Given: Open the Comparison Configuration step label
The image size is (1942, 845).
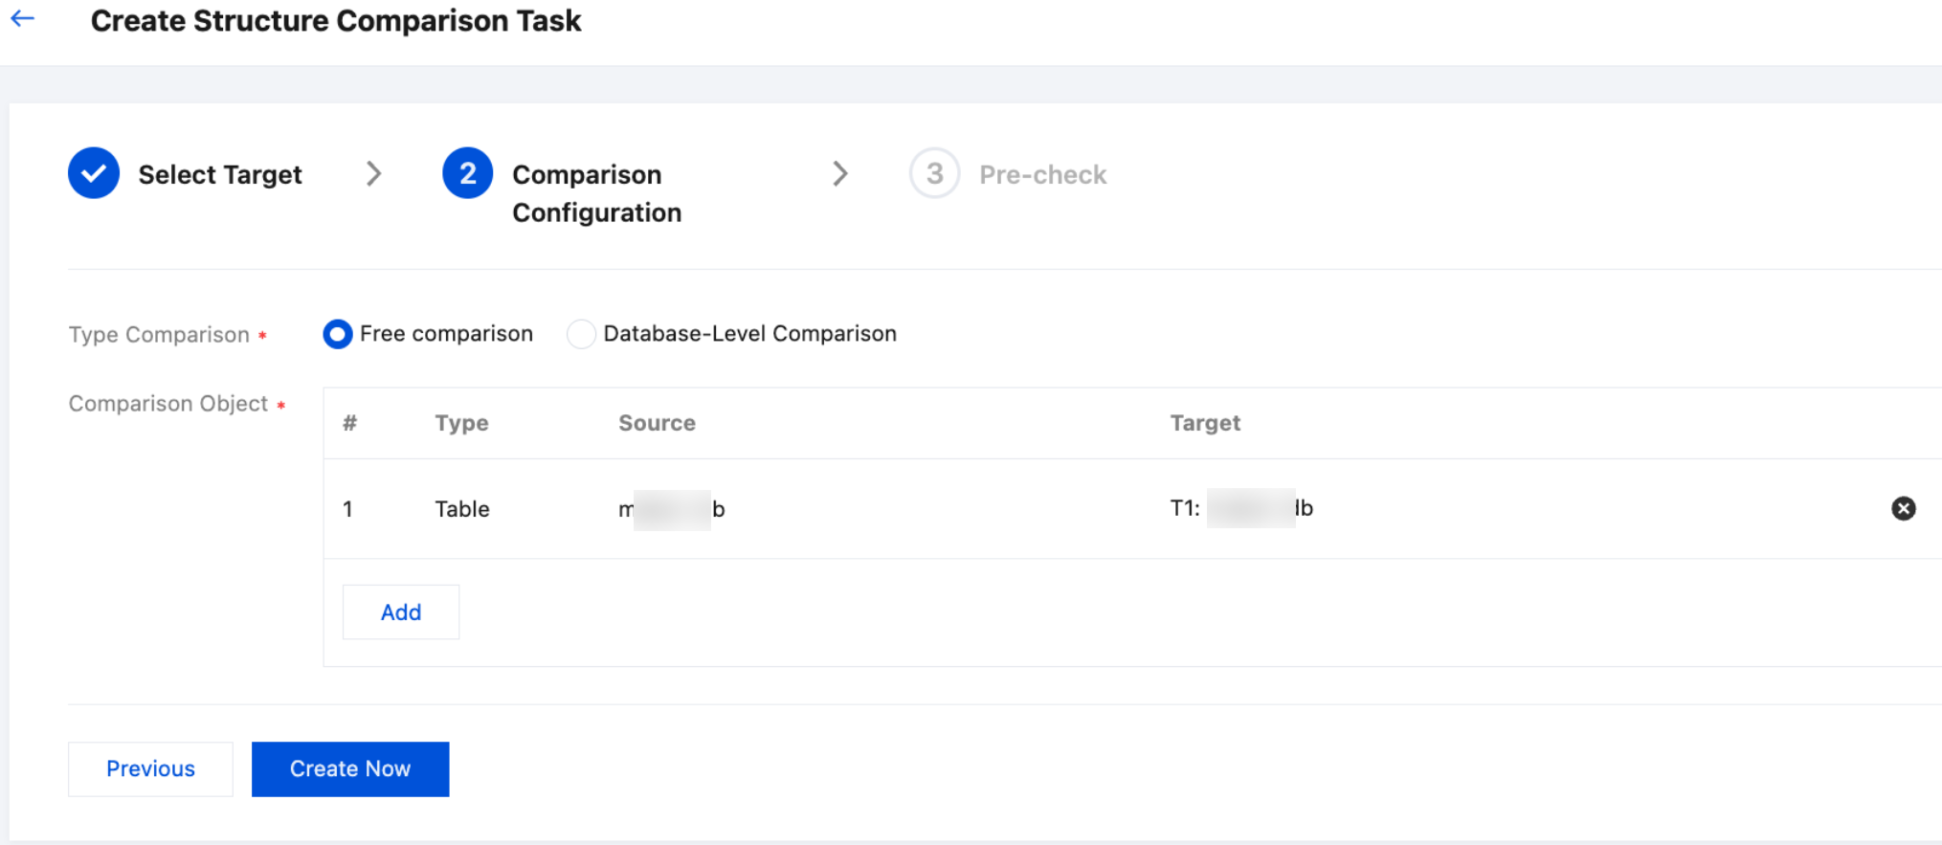Looking at the screenshot, I should point(596,192).
